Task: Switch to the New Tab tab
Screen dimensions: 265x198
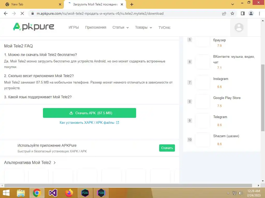Action: pos(32,4)
